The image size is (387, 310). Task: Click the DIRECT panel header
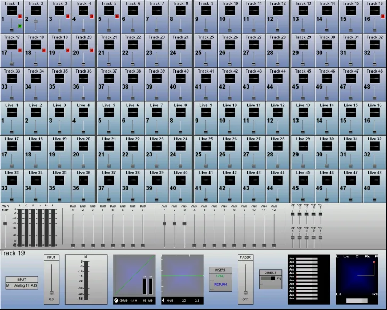pos(270,273)
